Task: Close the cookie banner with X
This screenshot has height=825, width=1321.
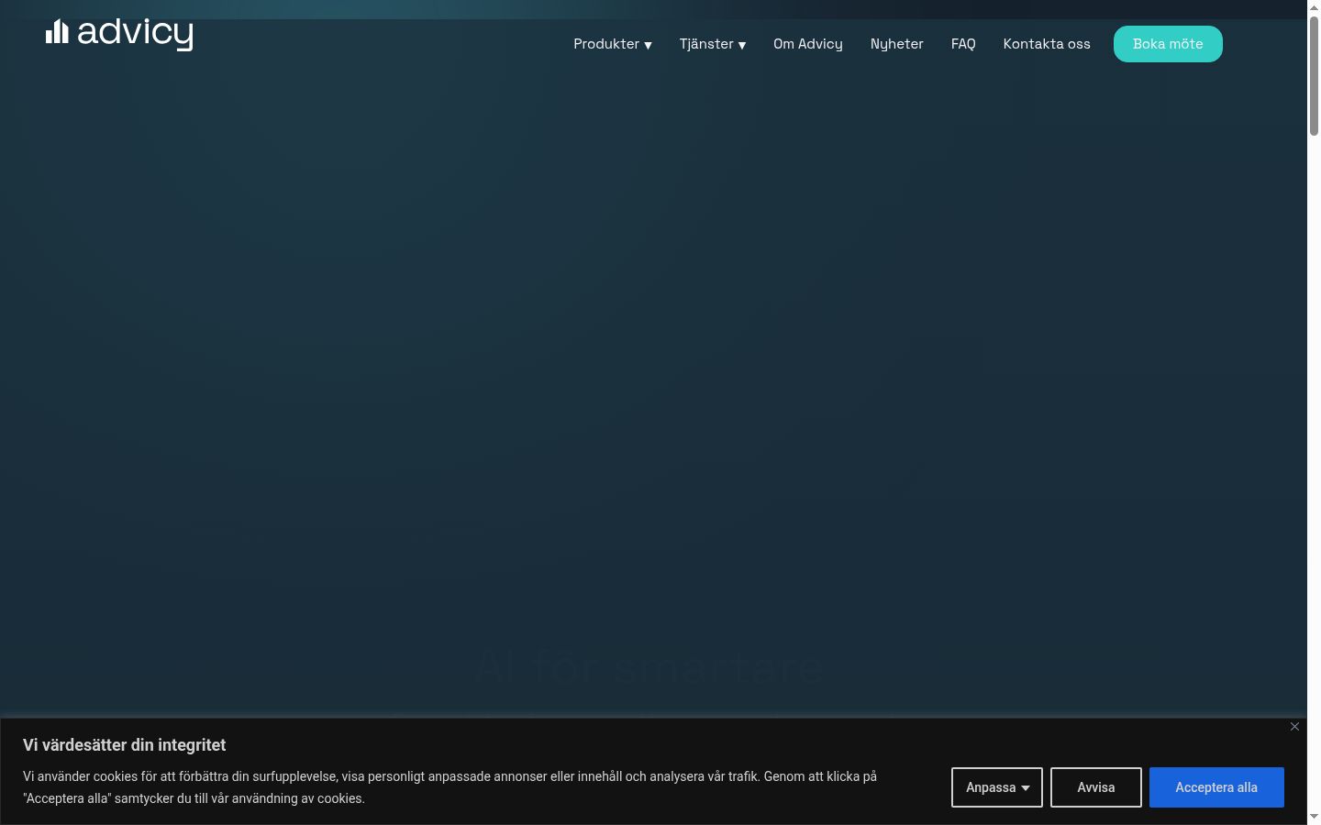Action: click(x=1294, y=726)
